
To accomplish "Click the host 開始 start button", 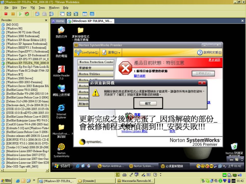I will [x=6, y=181].
